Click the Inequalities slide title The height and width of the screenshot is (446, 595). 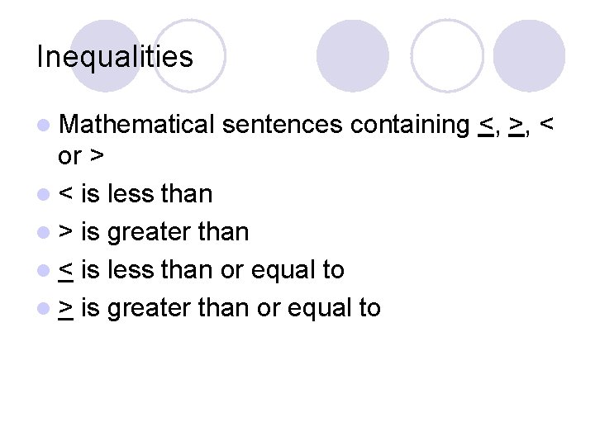(x=115, y=57)
